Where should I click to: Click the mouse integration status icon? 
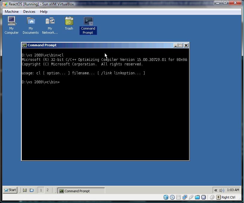212,197
